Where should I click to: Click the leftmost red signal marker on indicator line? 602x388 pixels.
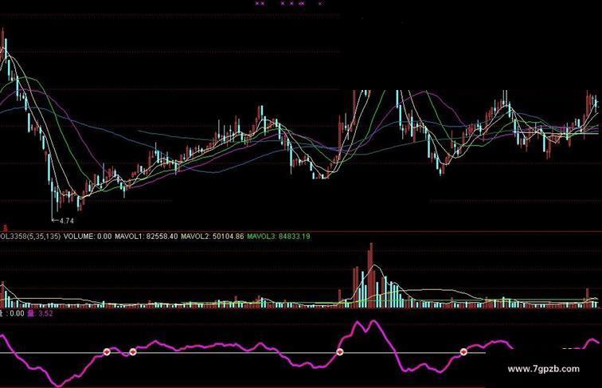tap(107, 351)
